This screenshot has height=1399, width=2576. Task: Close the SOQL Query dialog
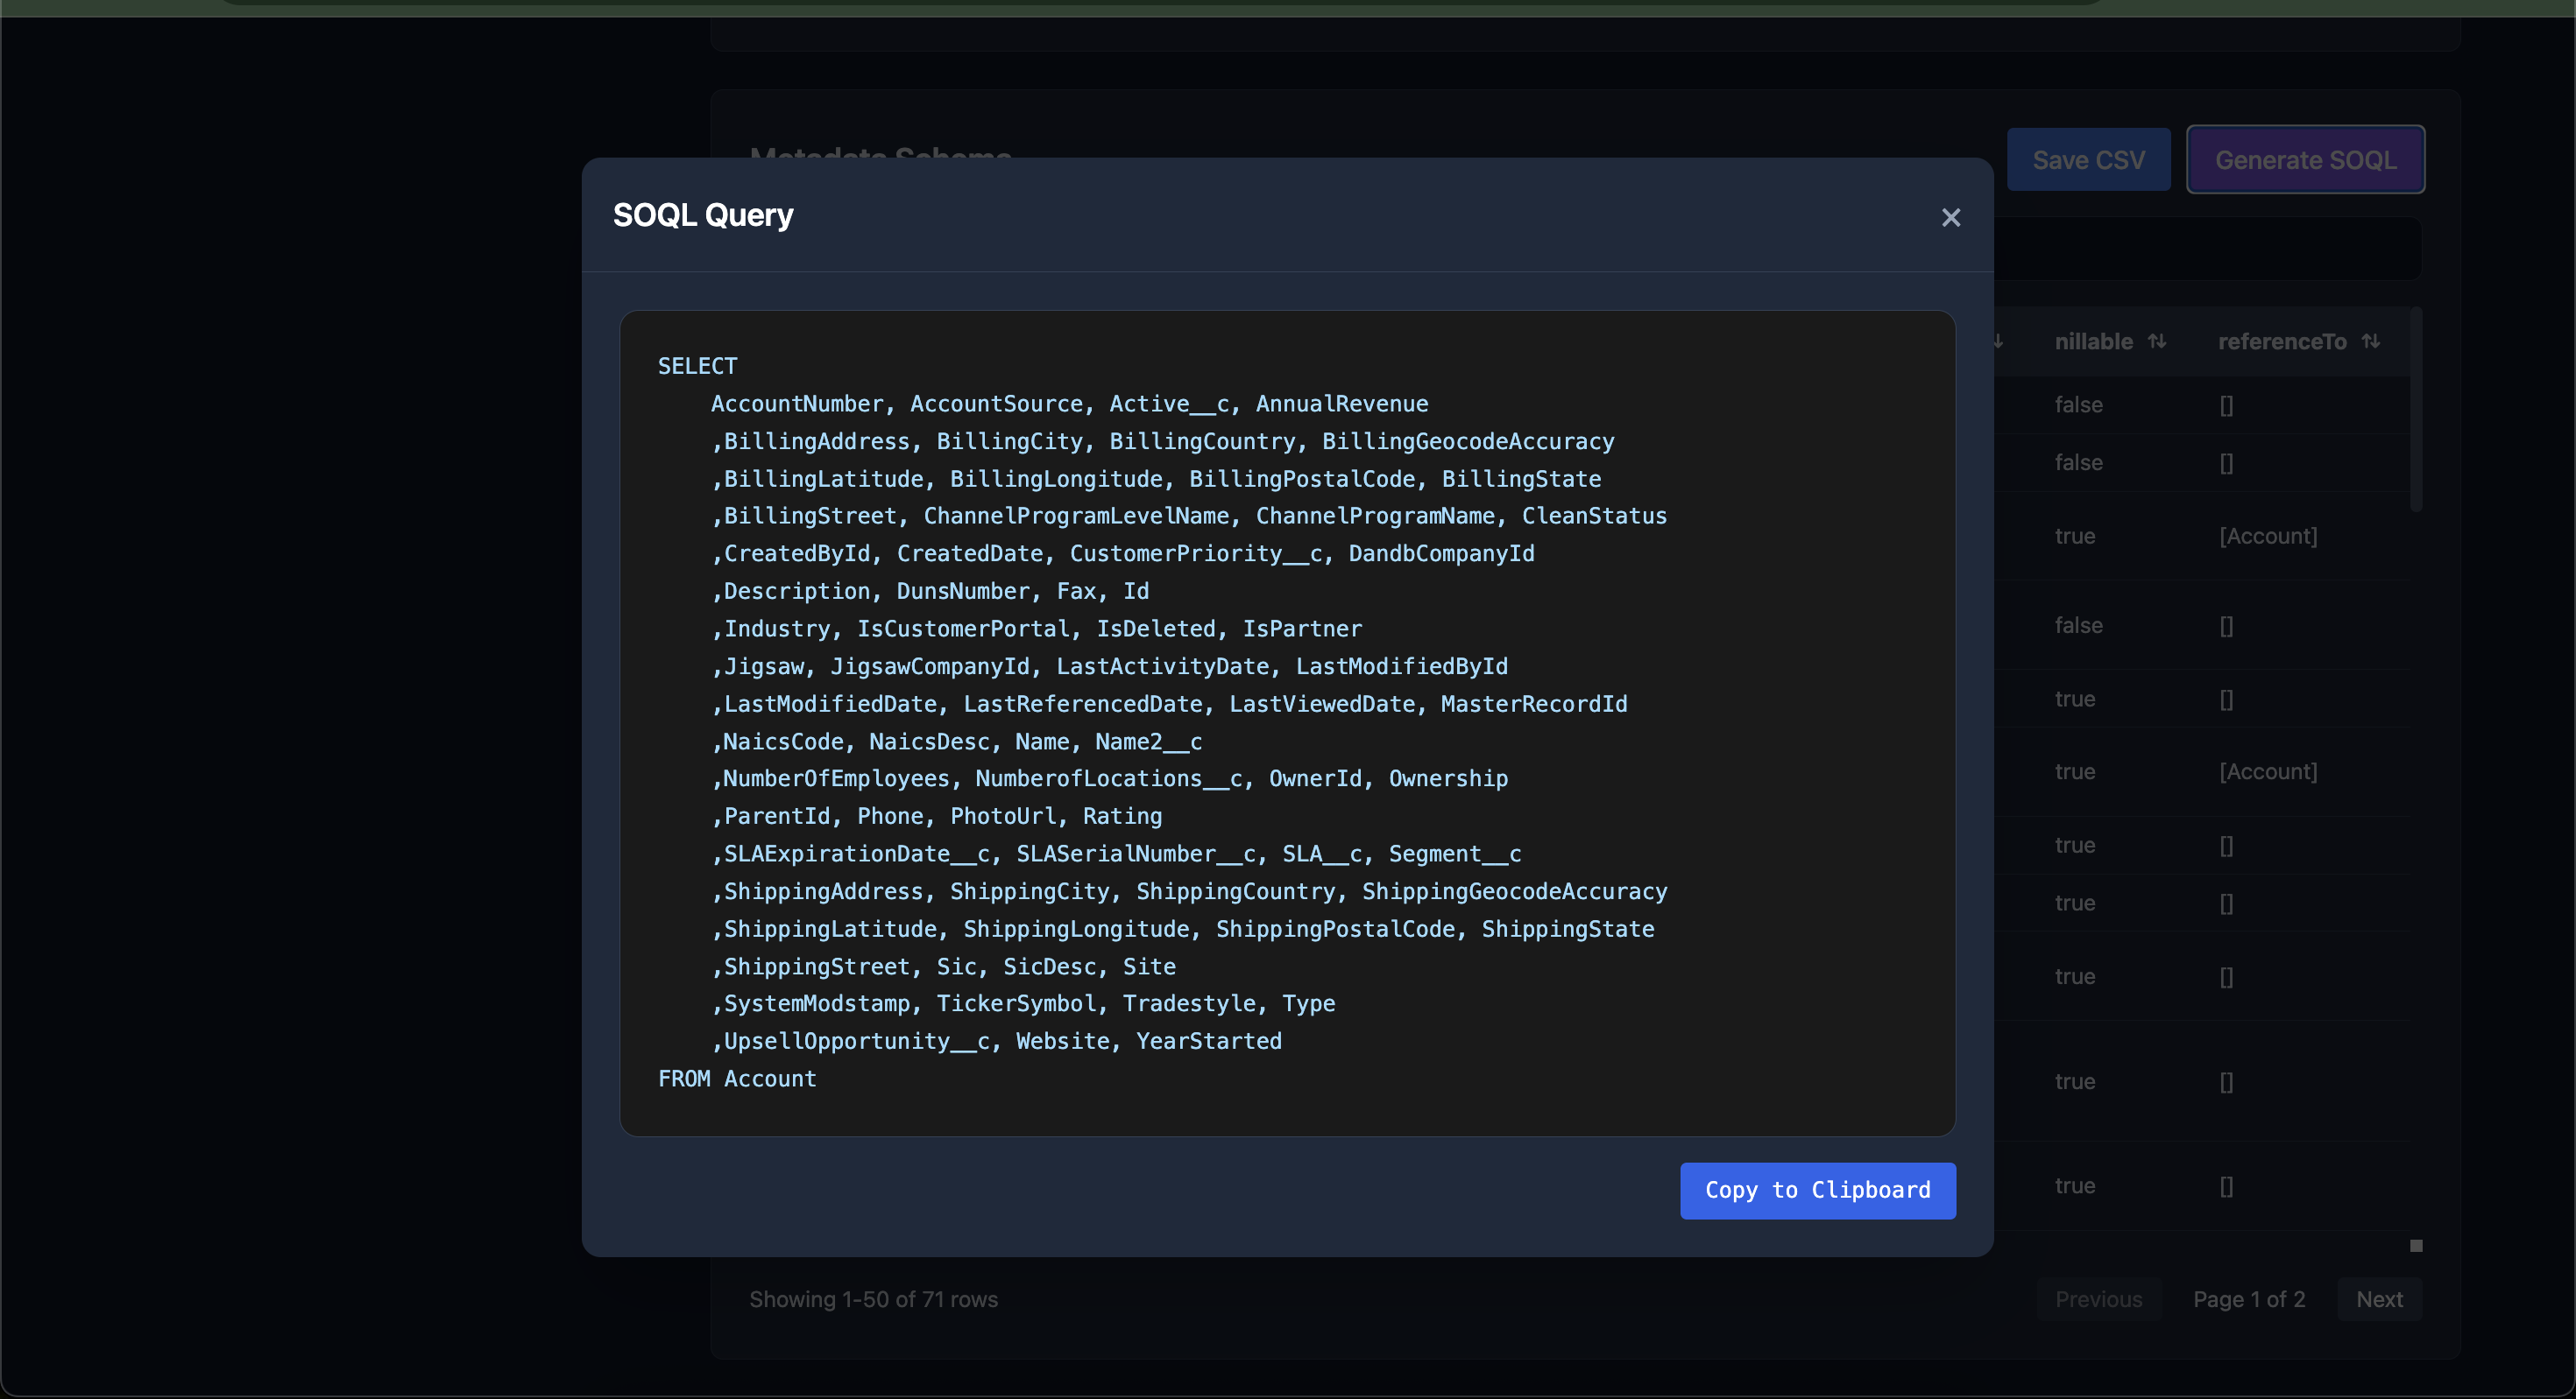click(x=1950, y=217)
